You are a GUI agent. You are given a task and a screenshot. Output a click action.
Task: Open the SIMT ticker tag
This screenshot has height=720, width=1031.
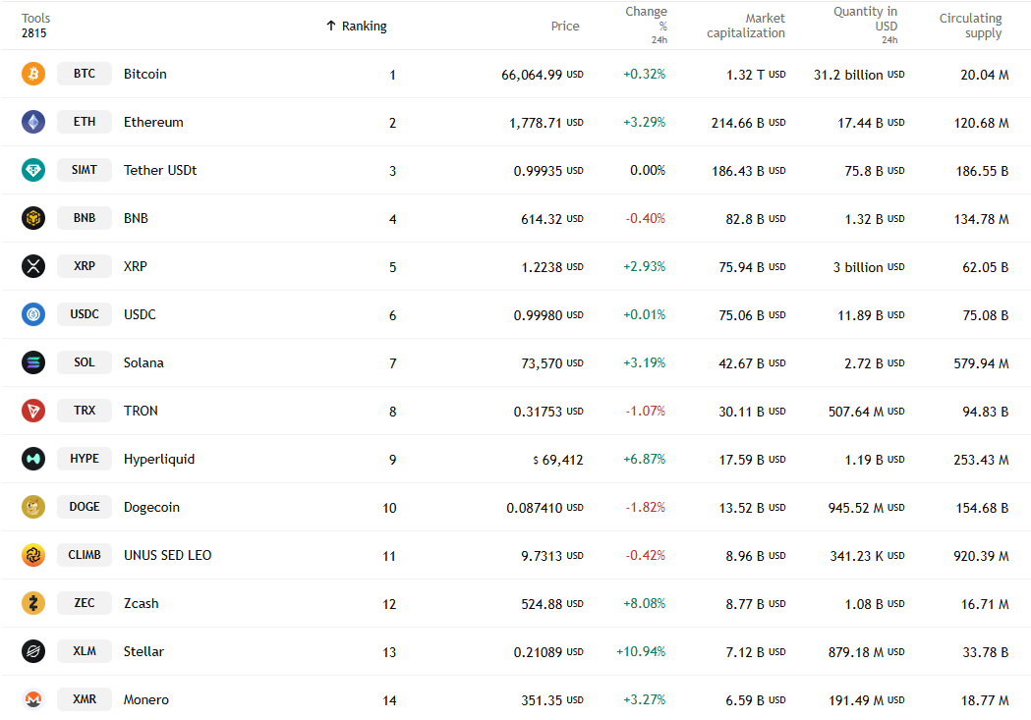coord(85,170)
